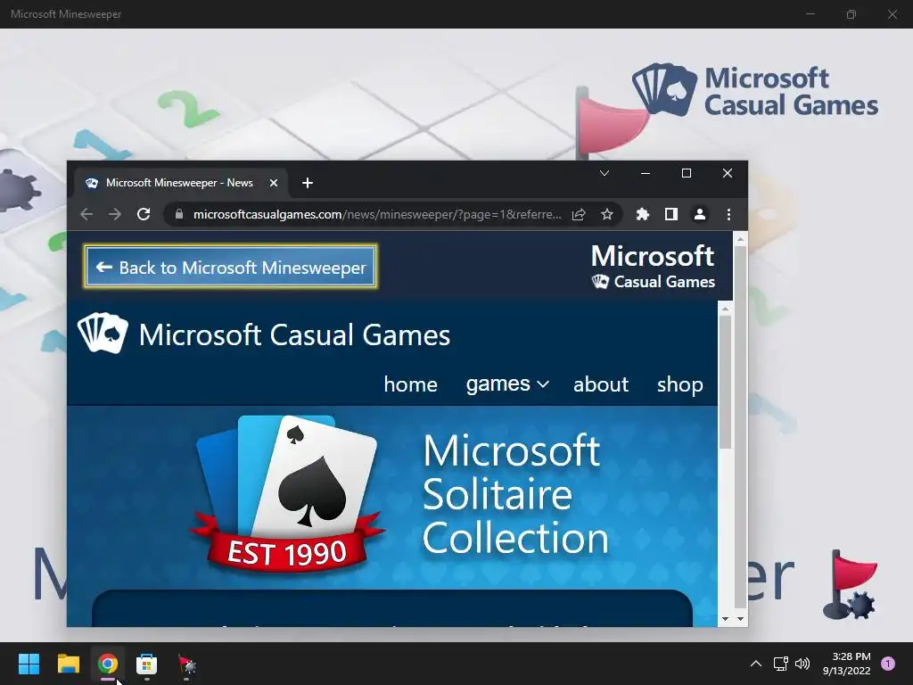Click inner scrollbar up arrow
913x685 pixels.
click(x=725, y=308)
